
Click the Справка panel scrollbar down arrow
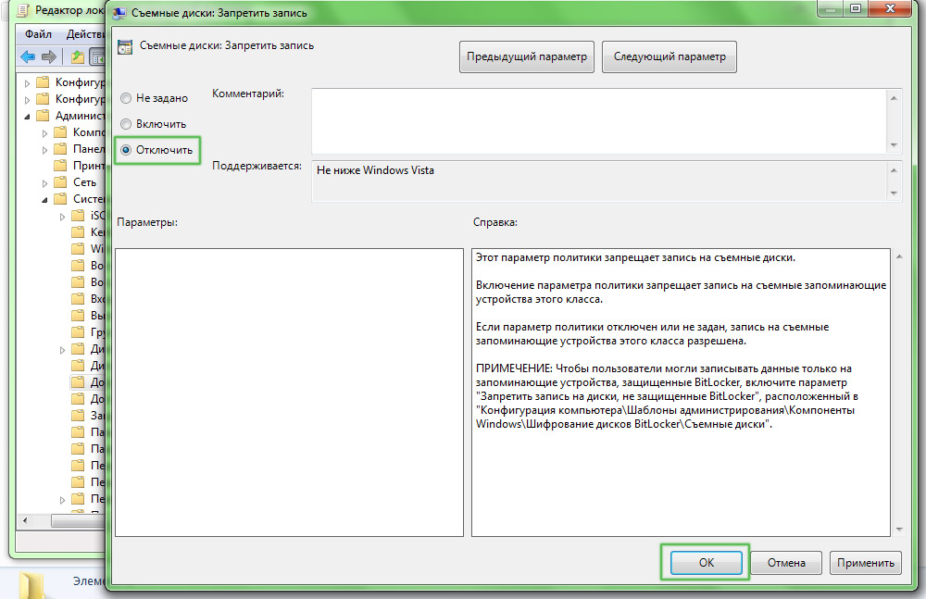point(895,529)
